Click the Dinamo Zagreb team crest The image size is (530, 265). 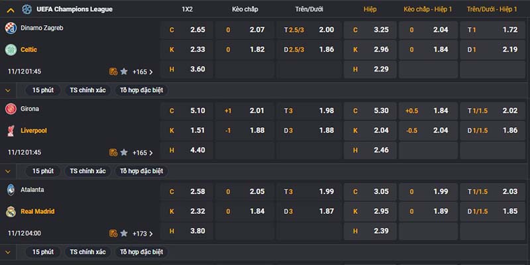(11, 28)
